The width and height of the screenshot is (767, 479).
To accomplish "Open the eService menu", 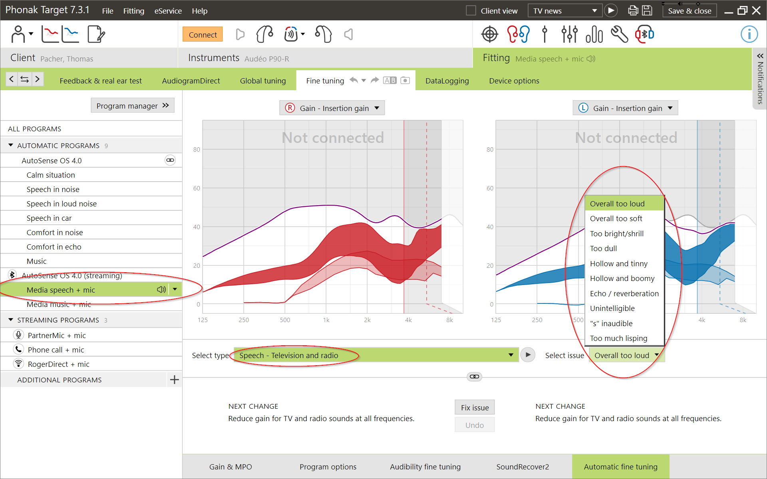I will pos(168,11).
